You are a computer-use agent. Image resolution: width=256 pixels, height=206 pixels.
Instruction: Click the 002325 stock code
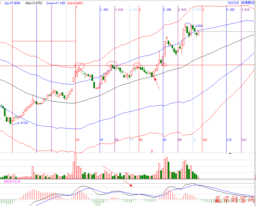[233, 3]
